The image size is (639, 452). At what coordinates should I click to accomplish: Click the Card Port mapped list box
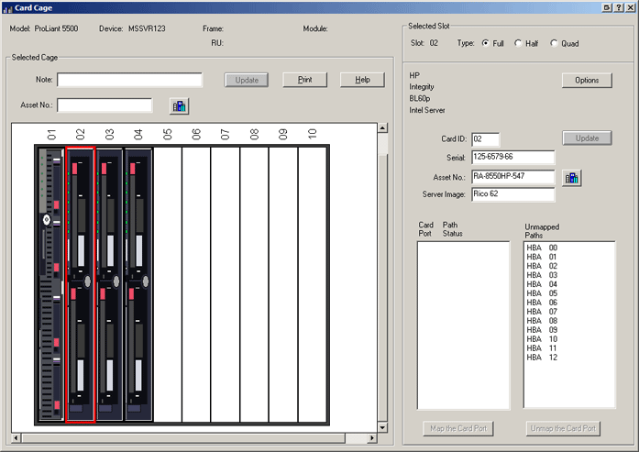point(463,325)
